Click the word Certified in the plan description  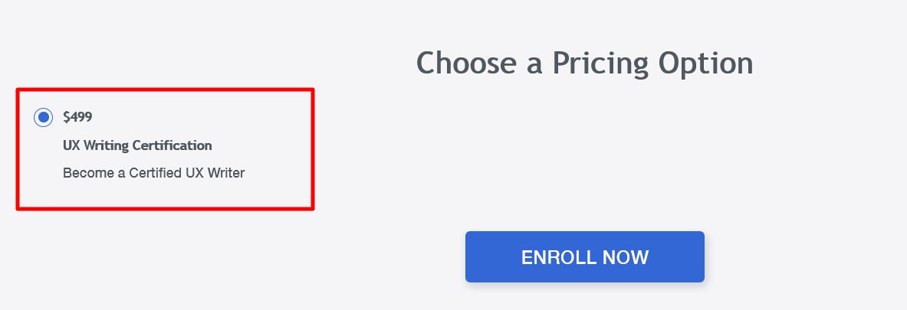(x=151, y=173)
